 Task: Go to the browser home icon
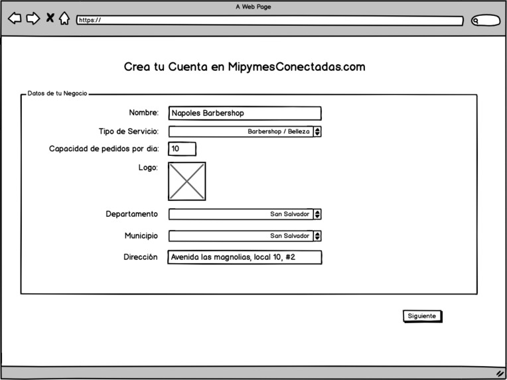click(64, 18)
